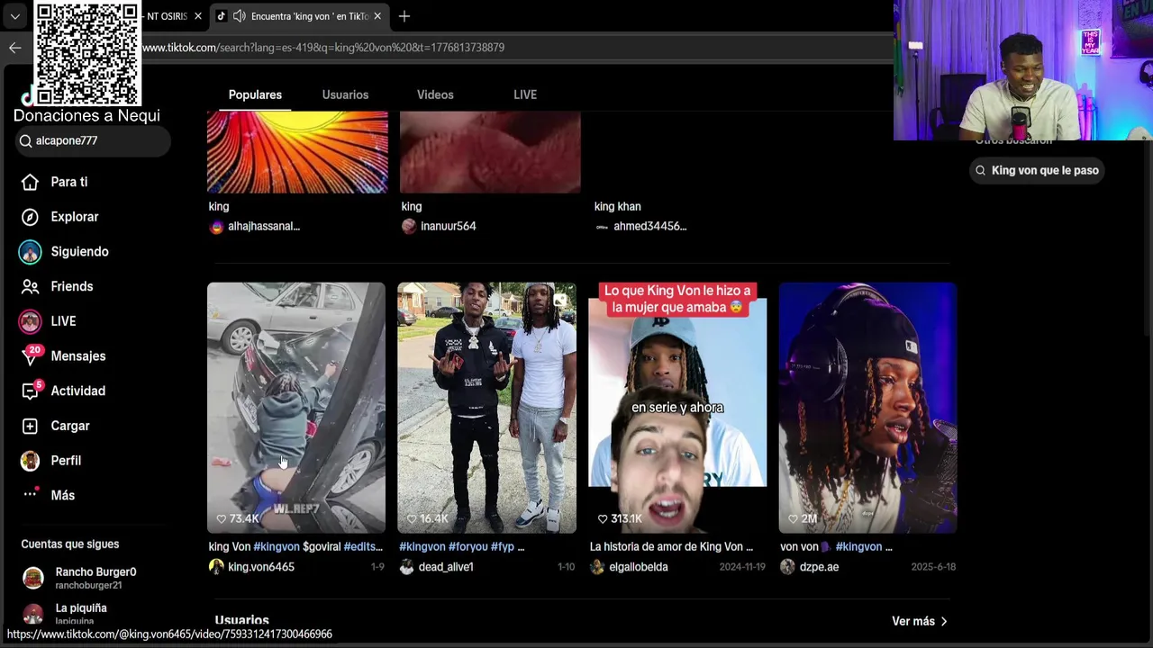The image size is (1153, 648).
Task: Close the Encuentra 'king von' TikTok tab
Action: (377, 16)
